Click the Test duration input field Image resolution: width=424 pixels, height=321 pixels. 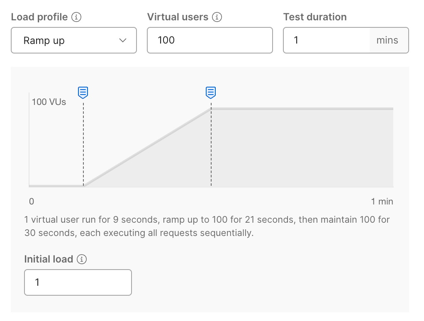click(x=327, y=40)
